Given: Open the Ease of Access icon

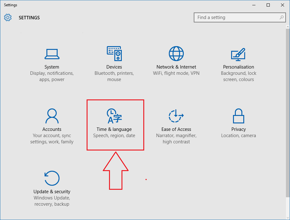Looking at the screenshot, I should [x=176, y=116].
